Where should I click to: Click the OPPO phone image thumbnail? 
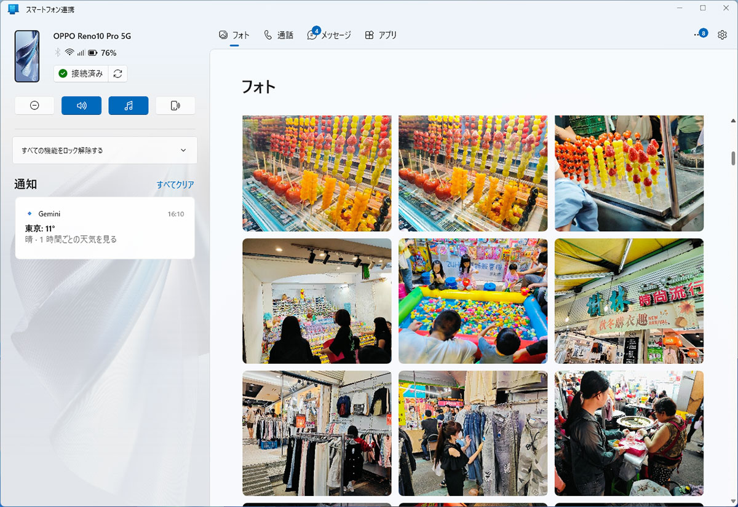pos(27,56)
